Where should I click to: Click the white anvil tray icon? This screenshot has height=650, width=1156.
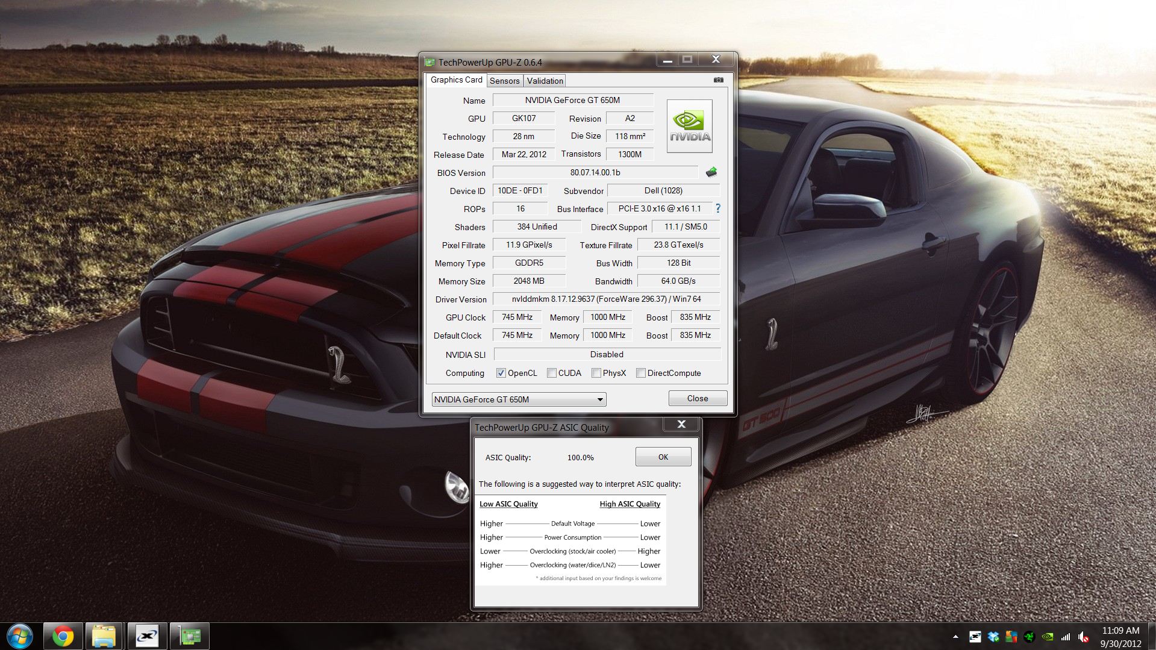[975, 636]
